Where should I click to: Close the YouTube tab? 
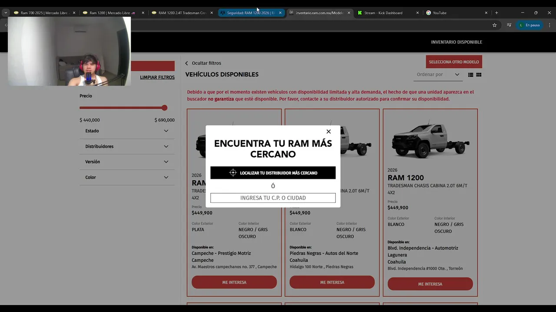click(x=486, y=13)
